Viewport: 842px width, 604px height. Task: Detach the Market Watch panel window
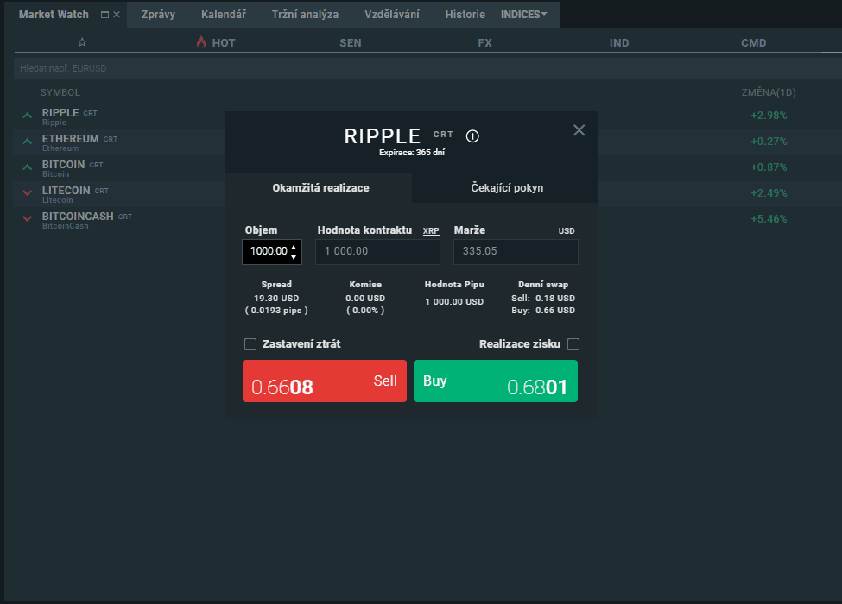point(104,15)
